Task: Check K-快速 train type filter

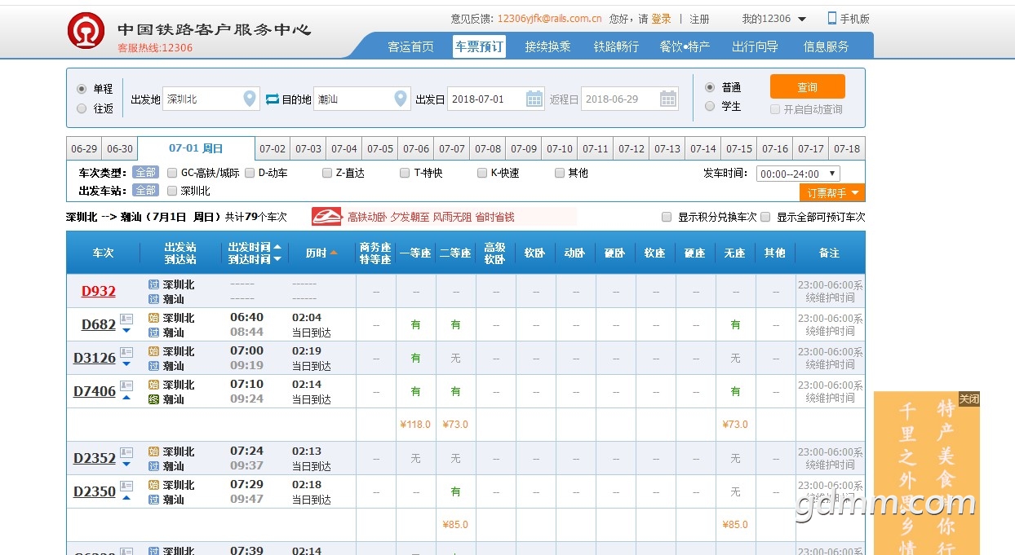Action: (x=482, y=173)
